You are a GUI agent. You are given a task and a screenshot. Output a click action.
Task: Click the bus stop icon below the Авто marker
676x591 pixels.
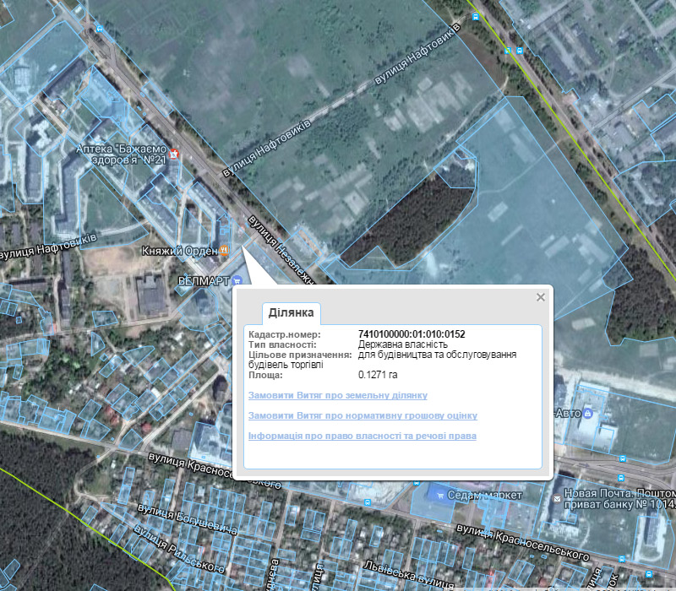[x=623, y=459]
